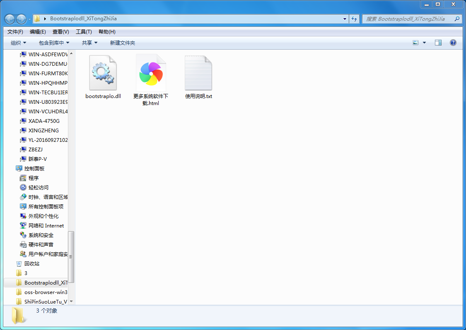
Task: Open Help with the question mark icon
Action: coord(453,43)
